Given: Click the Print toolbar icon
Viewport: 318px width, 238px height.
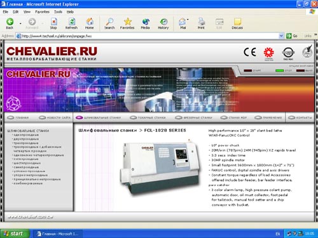Looking at the screenshot, I should (201, 22).
